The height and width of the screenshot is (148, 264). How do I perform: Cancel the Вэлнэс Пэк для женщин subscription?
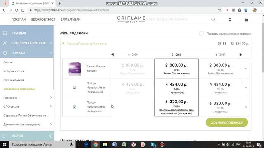246,69
